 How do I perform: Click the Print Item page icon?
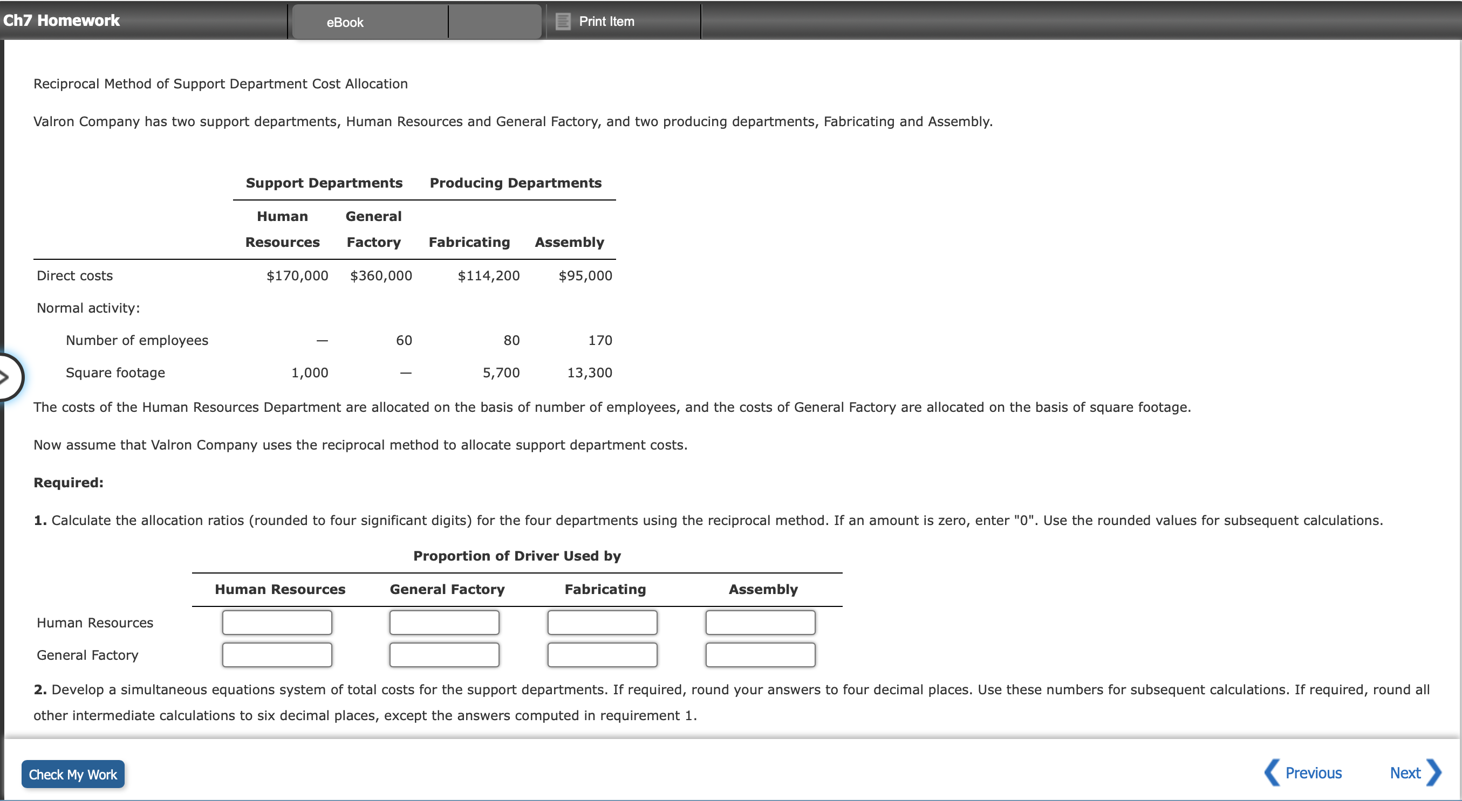click(x=563, y=22)
